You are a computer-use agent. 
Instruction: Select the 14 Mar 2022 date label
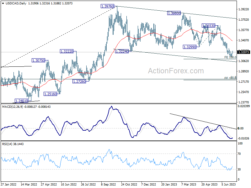click(29, 184)
